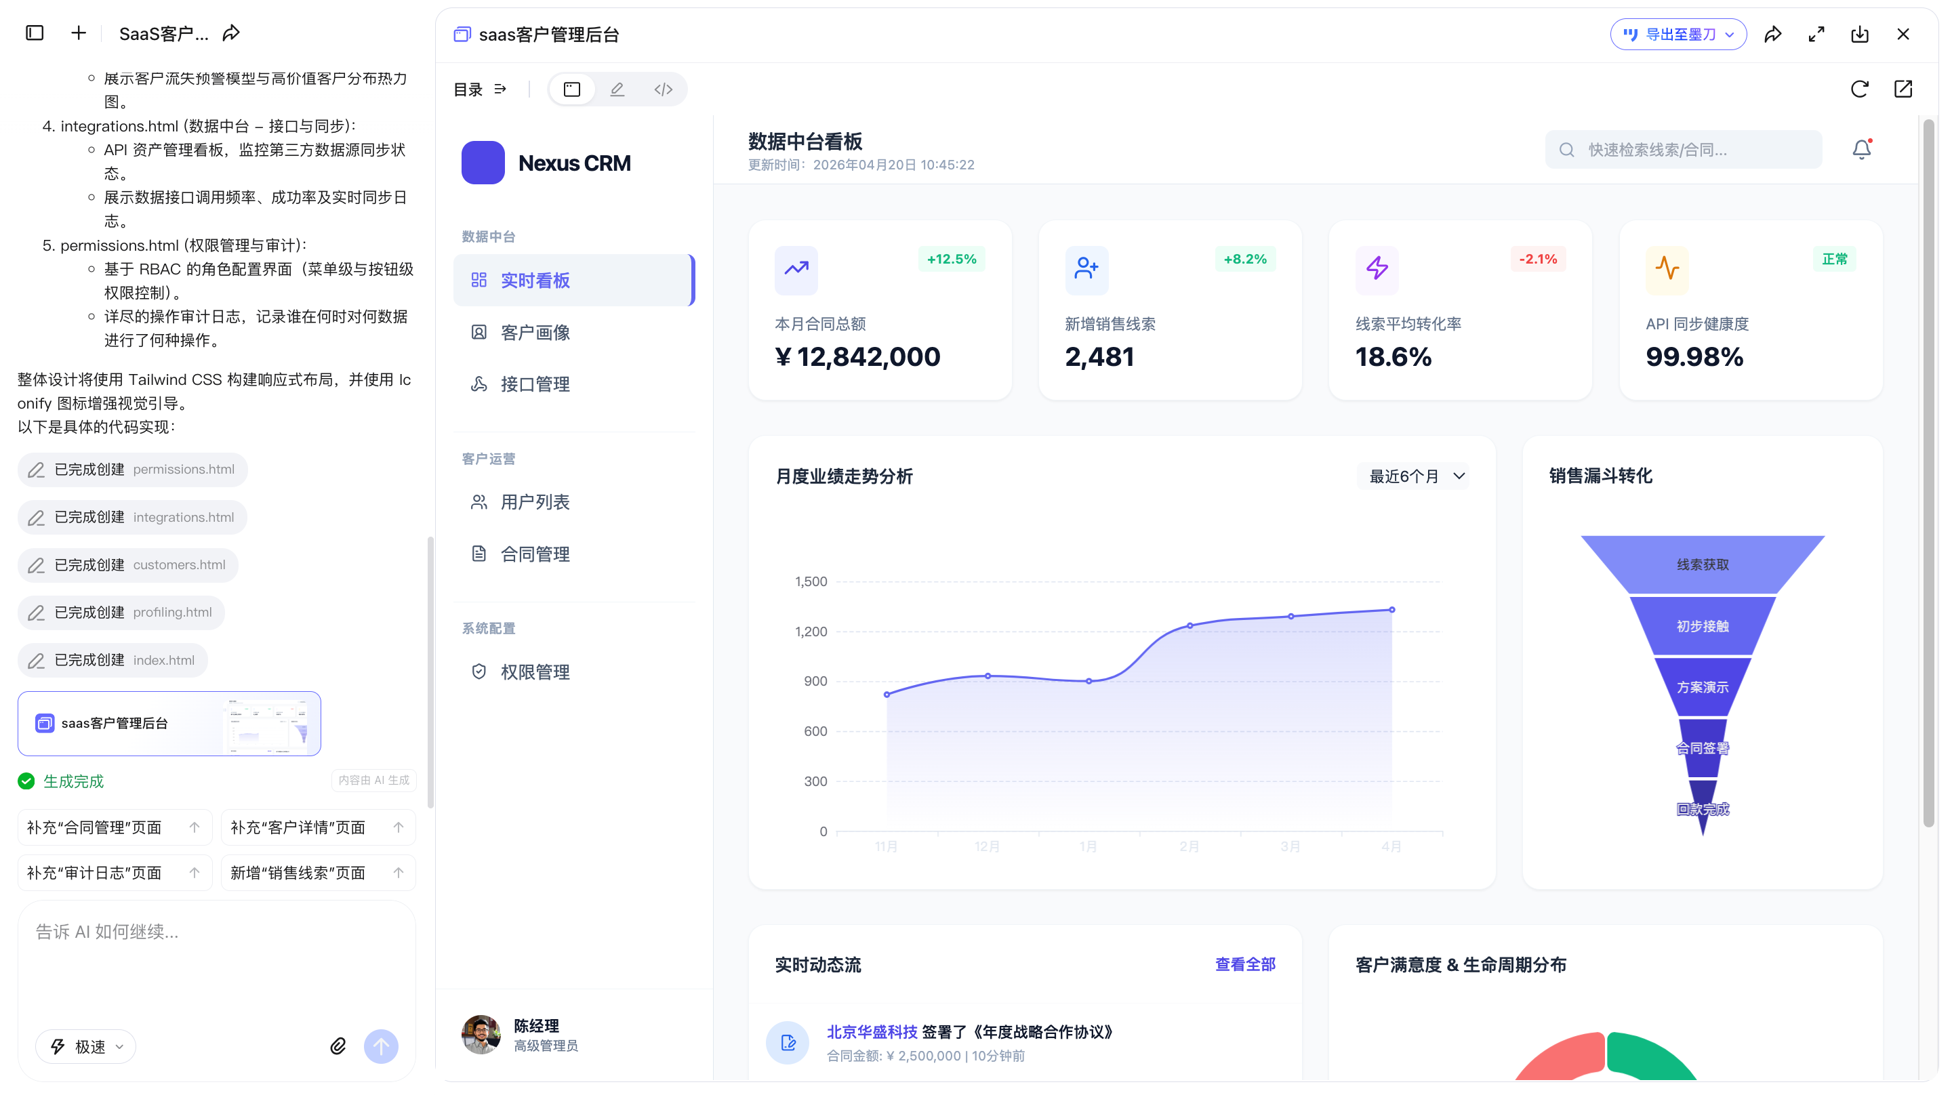
Task: Click the download icon in header
Action: (x=1858, y=34)
